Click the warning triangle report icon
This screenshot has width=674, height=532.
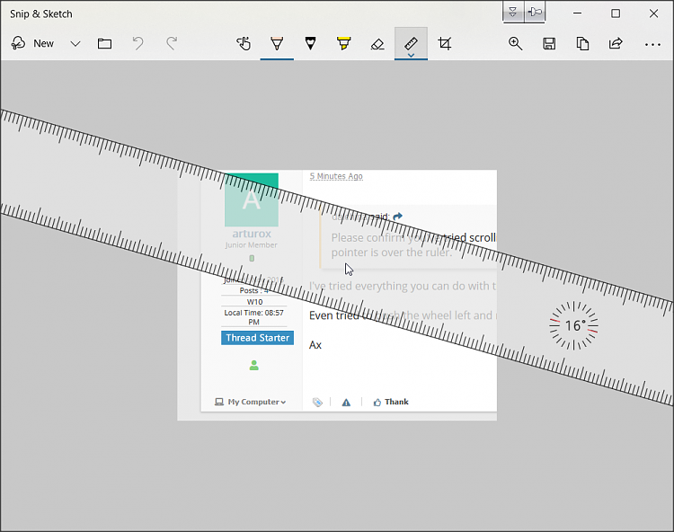coord(346,403)
